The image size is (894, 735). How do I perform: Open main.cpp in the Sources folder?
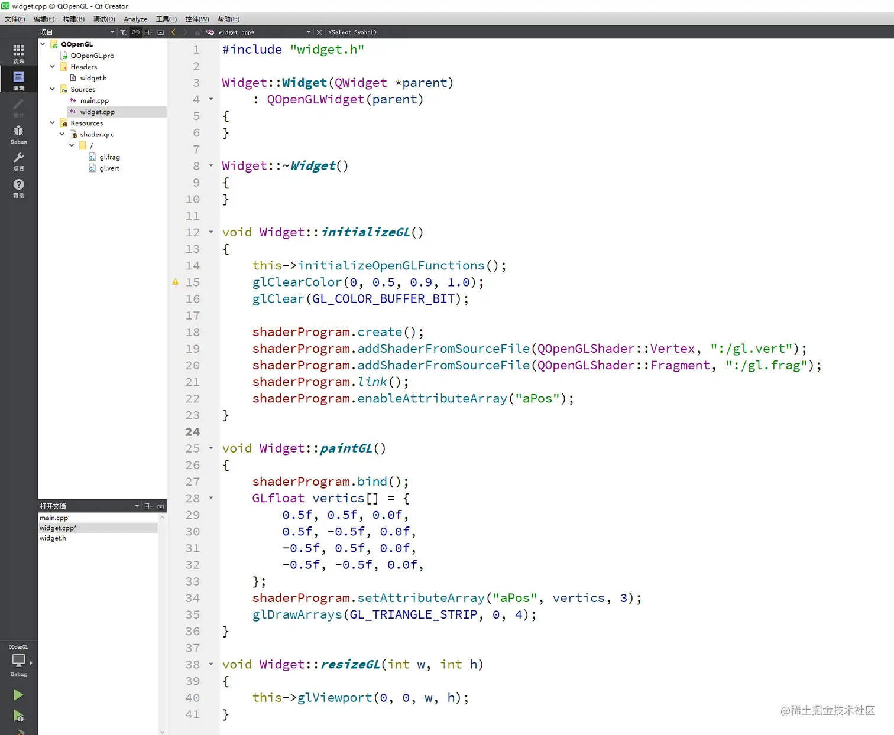tap(95, 100)
